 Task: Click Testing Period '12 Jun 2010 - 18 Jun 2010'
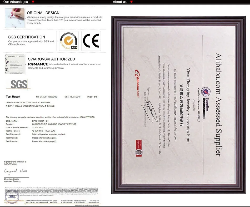point(44,131)
